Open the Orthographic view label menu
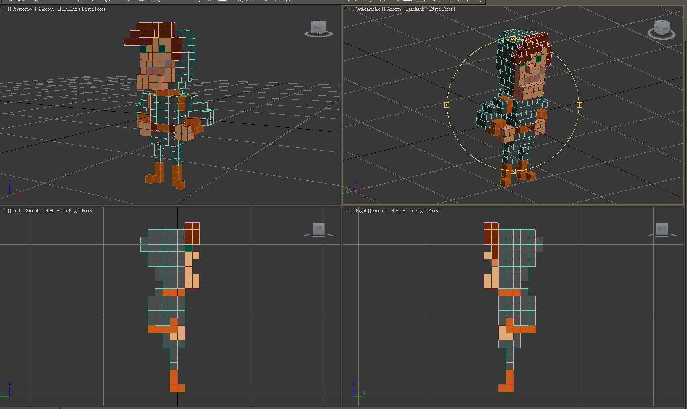 click(368, 9)
